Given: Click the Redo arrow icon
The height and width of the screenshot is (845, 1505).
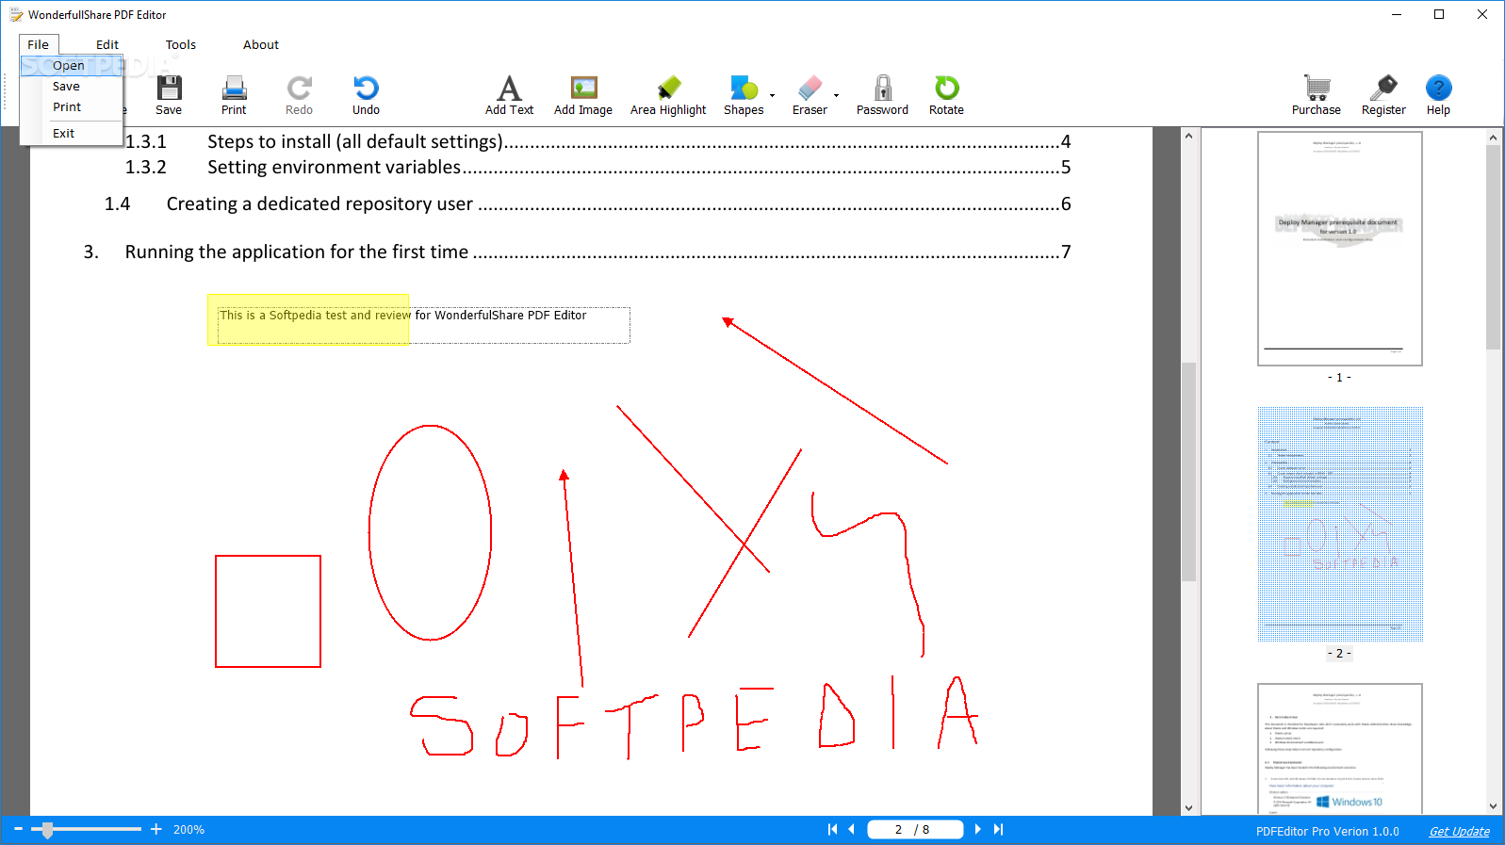Looking at the screenshot, I should coord(299,95).
